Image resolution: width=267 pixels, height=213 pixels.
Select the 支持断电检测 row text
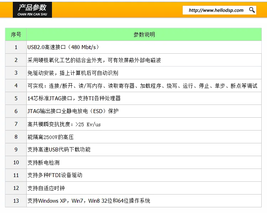[43, 163]
